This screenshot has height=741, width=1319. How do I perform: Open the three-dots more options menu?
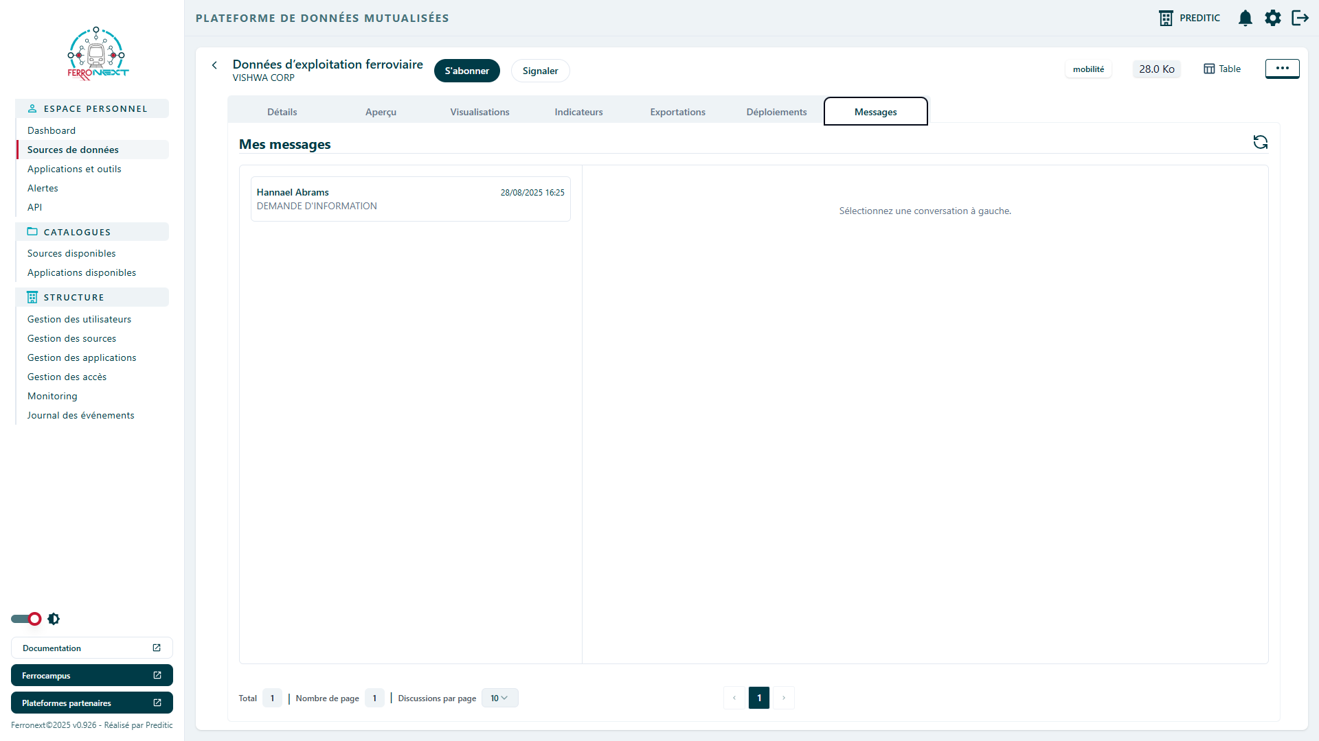(1282, 69)
